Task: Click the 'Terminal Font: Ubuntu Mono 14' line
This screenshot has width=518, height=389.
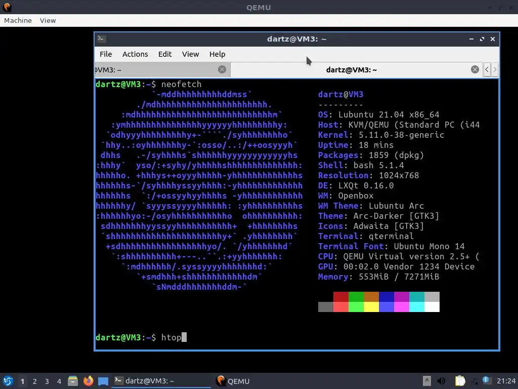Action: pos(391,247)
